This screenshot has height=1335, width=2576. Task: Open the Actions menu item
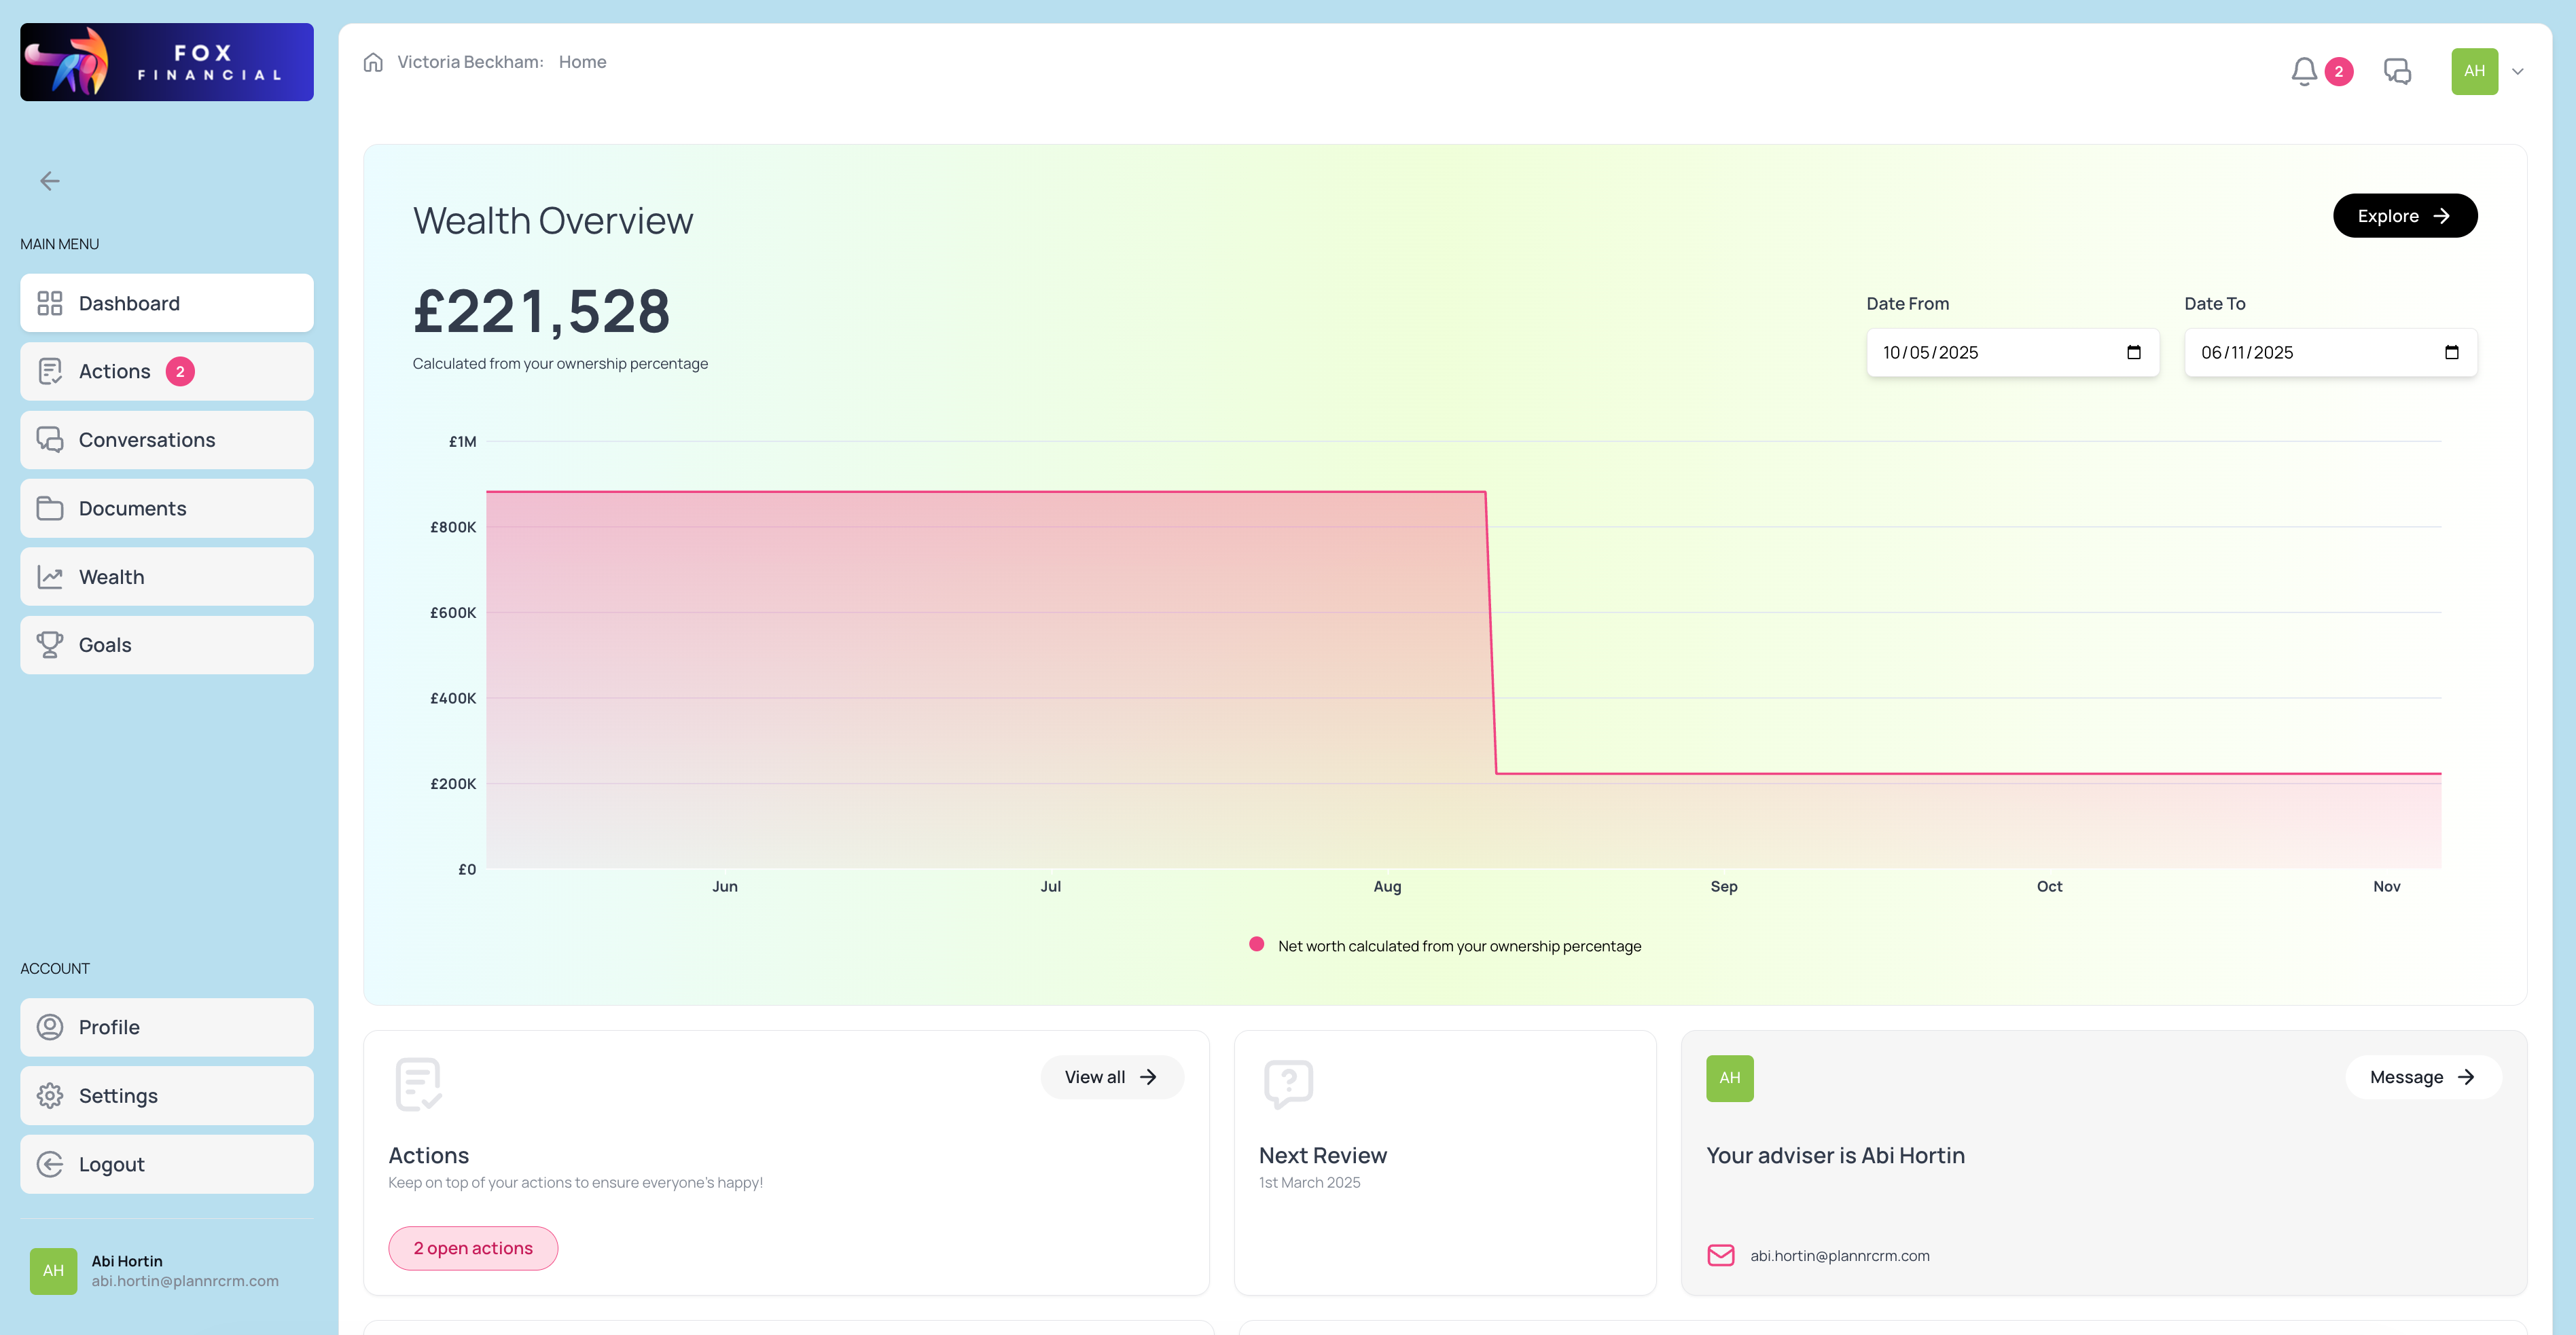(166, 371)
